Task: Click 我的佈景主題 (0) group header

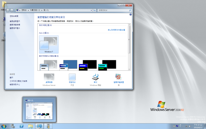Action: coord(45,25)
